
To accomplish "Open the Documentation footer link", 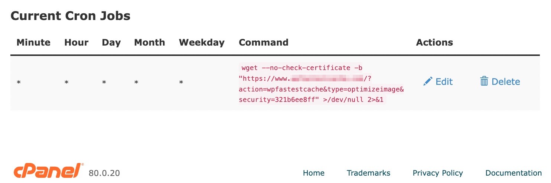I will [x=513, y=173].
